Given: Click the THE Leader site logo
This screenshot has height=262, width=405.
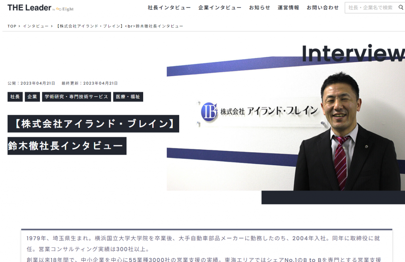Looking at the screenshot, I should 29,8.
